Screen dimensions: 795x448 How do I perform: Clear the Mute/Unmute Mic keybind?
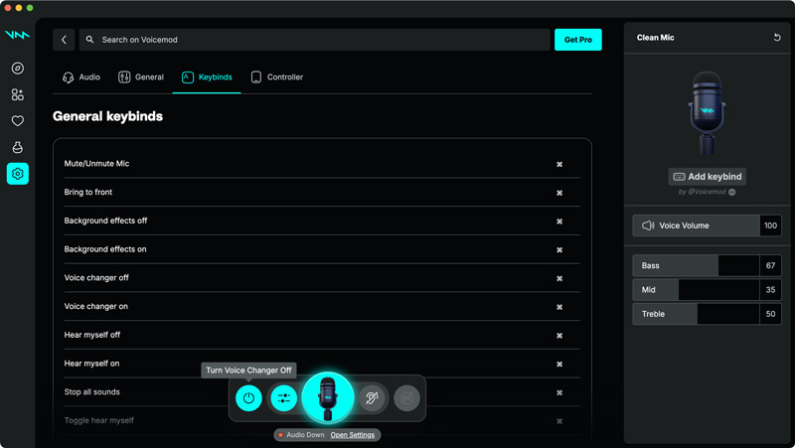(559, 165)
